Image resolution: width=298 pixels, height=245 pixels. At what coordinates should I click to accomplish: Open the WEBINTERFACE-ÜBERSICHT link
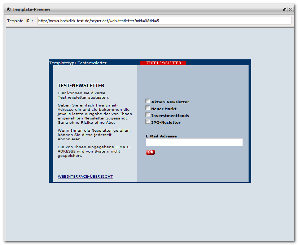coord(86,176)
